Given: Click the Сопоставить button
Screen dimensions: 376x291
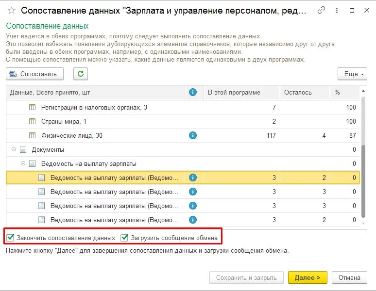Looking at the screenshot, I should tap(35, 74).
